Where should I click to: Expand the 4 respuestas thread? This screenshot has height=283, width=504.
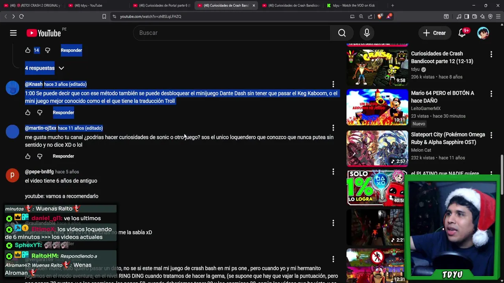(x=44, y=68)
